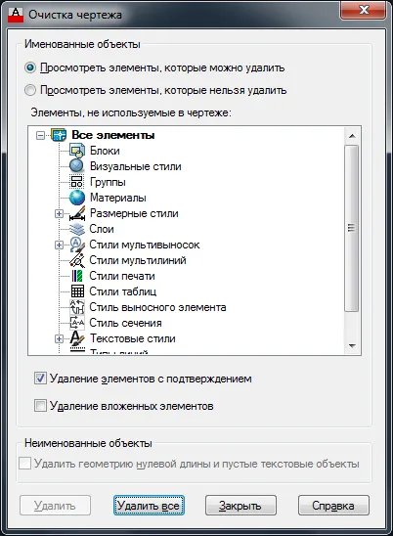Screen dimensions: 393x536
Task: Select the Группы tree item
Action: tap(108, 182)
